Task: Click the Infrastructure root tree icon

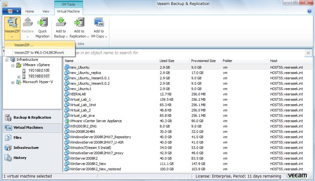Action: pos(13,59)
